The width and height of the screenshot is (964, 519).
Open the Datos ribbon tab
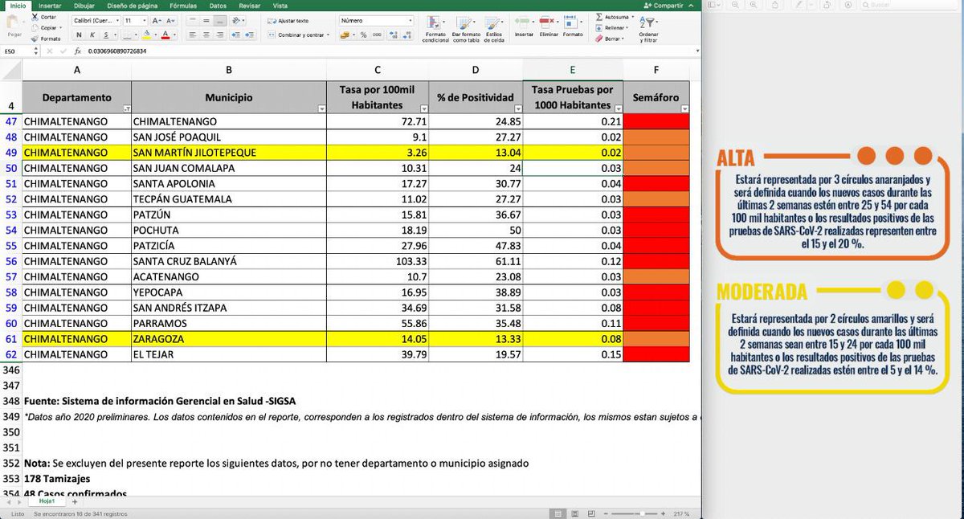tap(218, 5)
